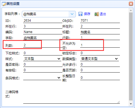The image size is (135, 108).
Task: Click the 是否密码 input field
Action: [43, 64]
